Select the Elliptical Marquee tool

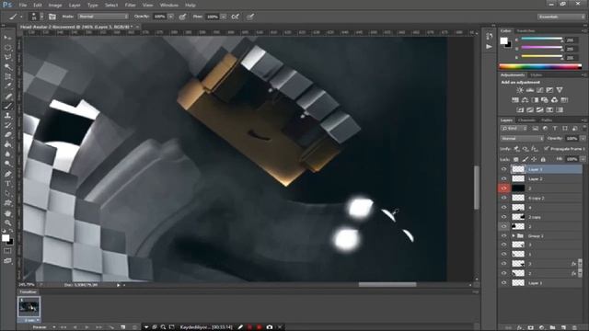(7, 48)
